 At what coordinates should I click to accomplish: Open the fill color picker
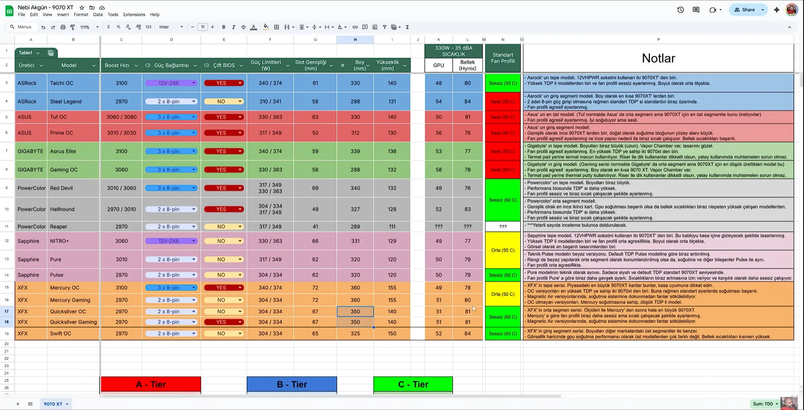point(266,27)
